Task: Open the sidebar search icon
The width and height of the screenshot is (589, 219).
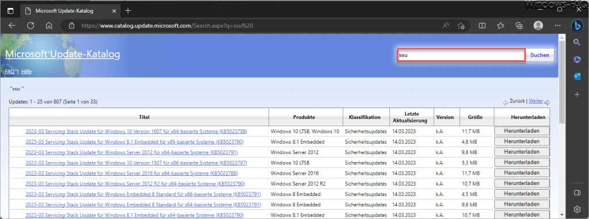Action: click(577, 43)
